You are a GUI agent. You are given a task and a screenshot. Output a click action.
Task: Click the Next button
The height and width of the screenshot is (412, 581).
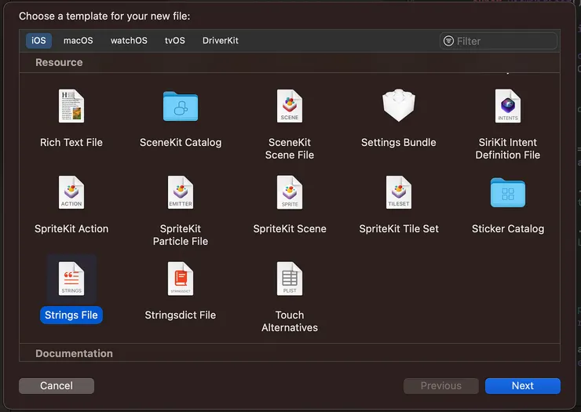(x=522, y=386)
